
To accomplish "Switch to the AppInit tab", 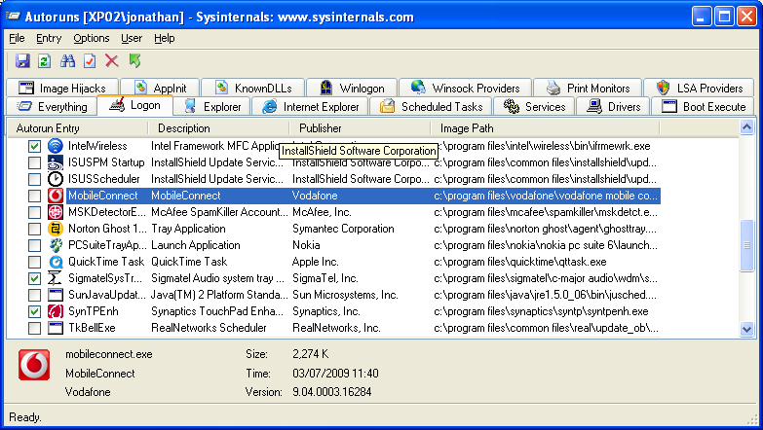I will pos(160,88).
